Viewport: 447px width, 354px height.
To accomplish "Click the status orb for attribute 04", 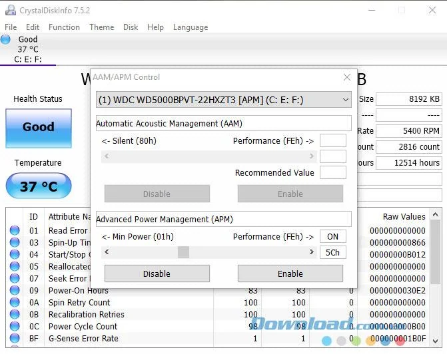I will tap(15, 254).
